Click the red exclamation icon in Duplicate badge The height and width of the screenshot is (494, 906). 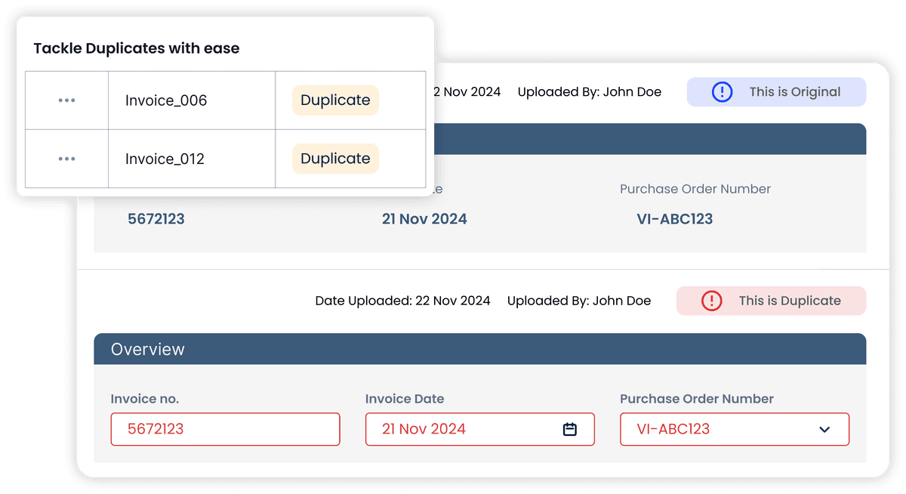[711, 301]
